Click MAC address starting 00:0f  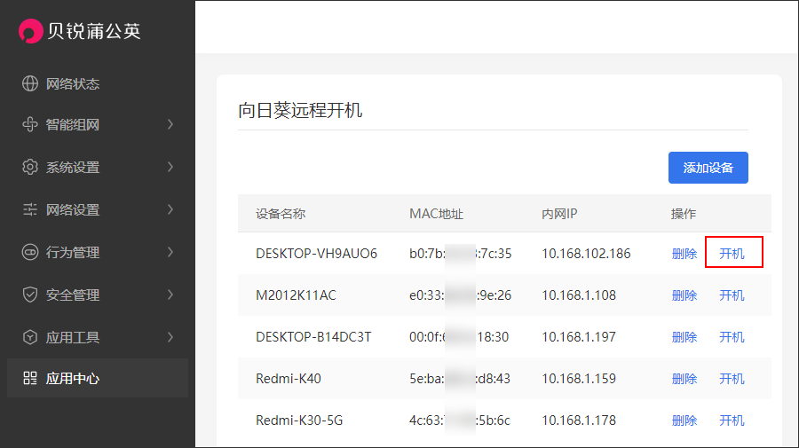click(x=459, y=337)
